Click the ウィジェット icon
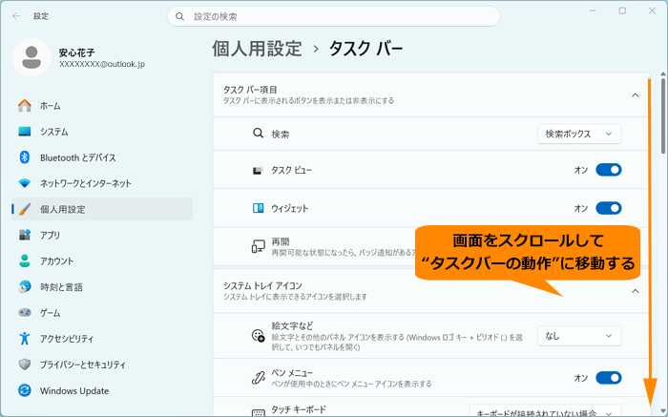 [x=258, y=208]
